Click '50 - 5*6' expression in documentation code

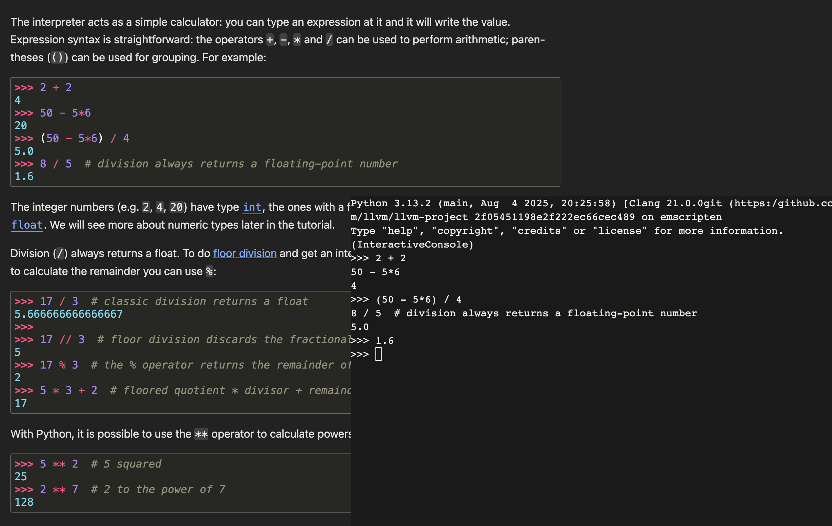click(65, 113)
